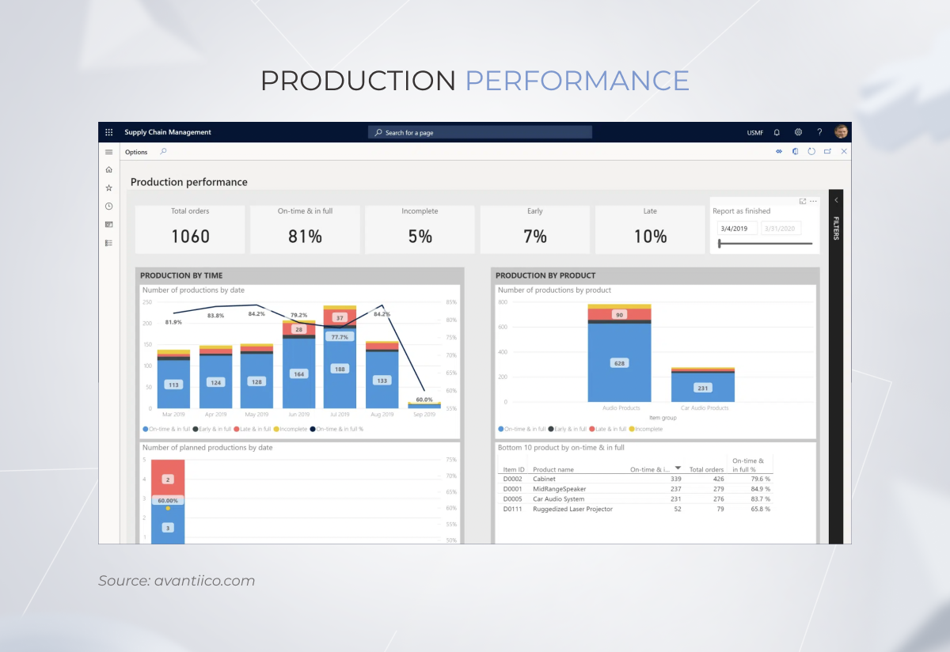Toggle the navigation pane with the hamburger icon

point(108,151)
